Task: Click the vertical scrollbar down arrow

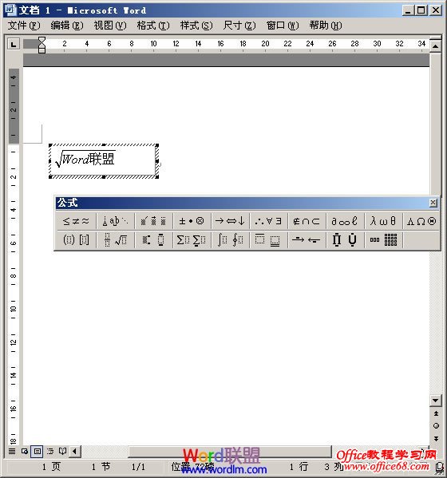Action: (435, 401)
